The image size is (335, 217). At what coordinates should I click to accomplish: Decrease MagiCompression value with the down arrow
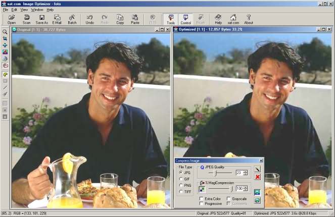(x=246, y=190)
